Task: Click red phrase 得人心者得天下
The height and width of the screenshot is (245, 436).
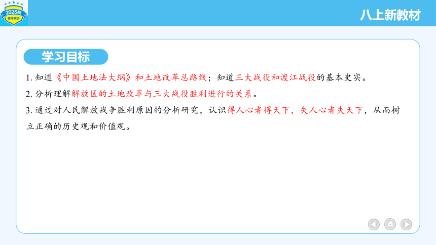Action: [x=259, y=110]
